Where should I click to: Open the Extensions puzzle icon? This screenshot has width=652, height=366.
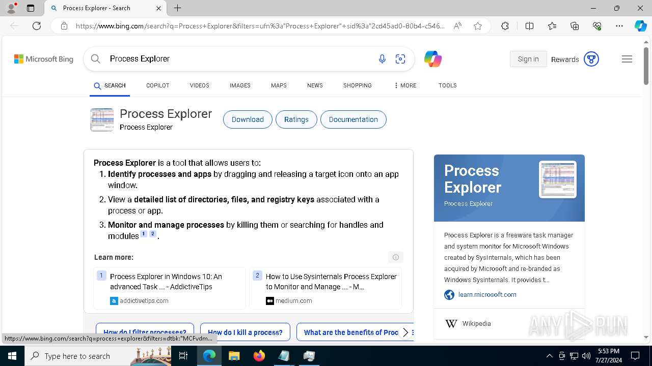coord(505,26)
